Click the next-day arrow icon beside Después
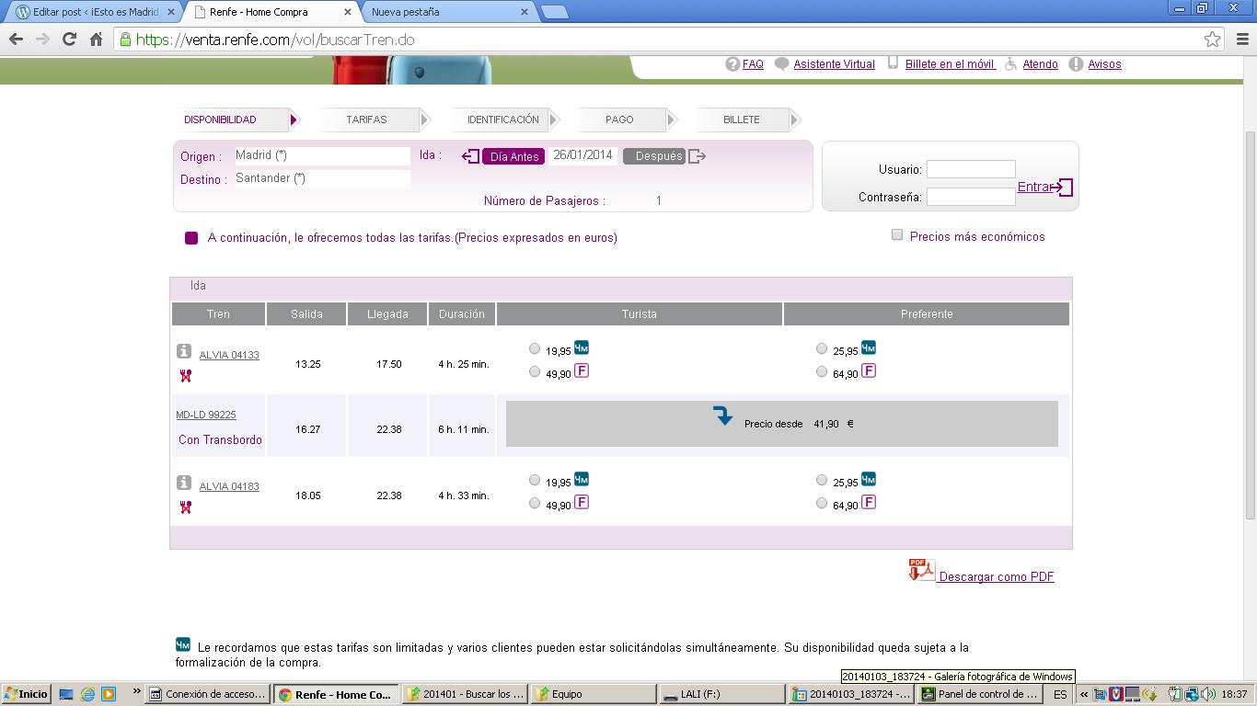 (697, 156)
